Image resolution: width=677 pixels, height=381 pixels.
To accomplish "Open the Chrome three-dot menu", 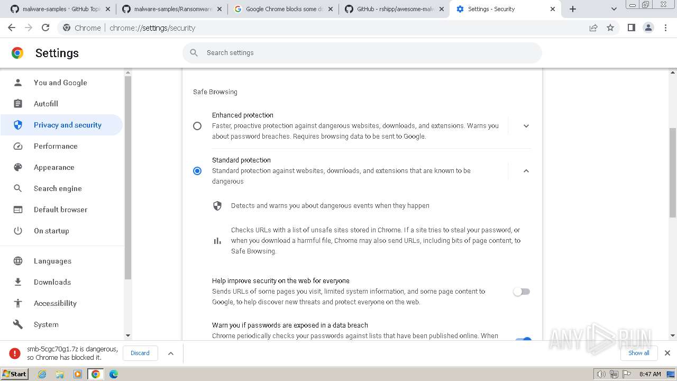I will tap(666, 28).
